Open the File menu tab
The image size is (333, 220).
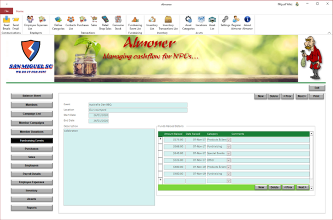pos(7,11)
